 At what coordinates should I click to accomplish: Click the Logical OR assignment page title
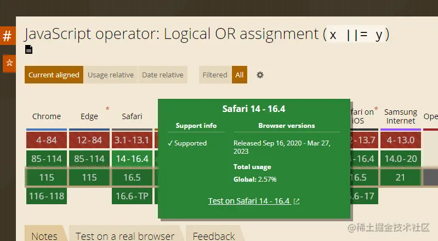click(207, 34)
